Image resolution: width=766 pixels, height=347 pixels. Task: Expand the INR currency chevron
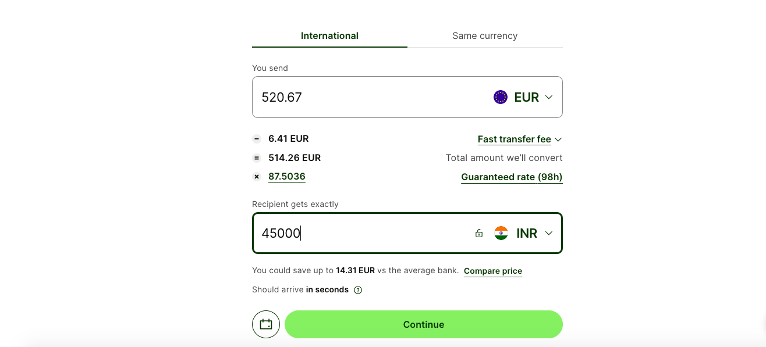point(548,233)
